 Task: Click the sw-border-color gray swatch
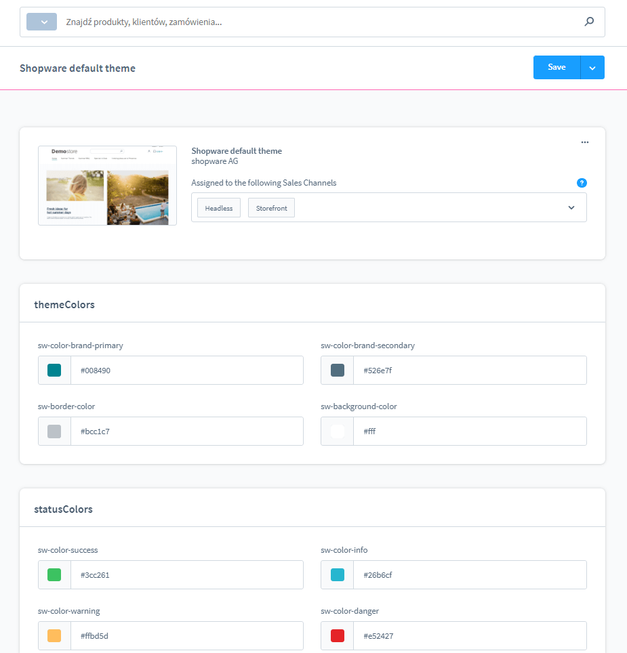(x=54, y=431)
